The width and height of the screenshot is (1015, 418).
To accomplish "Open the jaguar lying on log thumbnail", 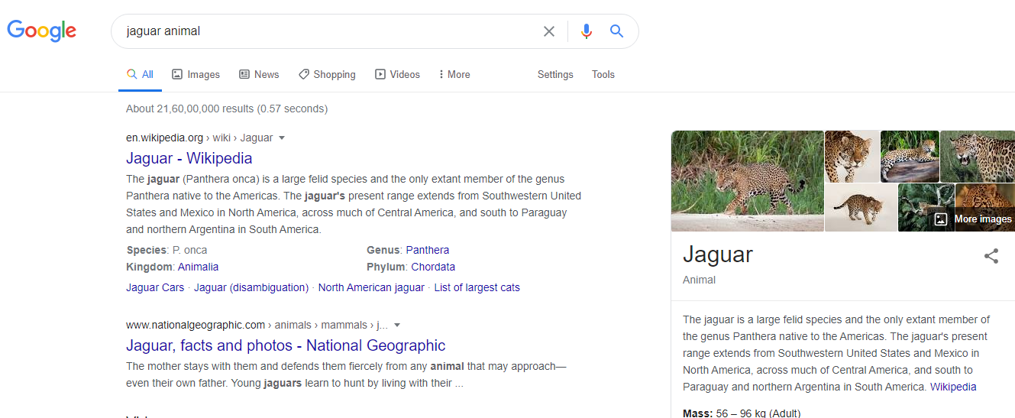I will [910, 156].
